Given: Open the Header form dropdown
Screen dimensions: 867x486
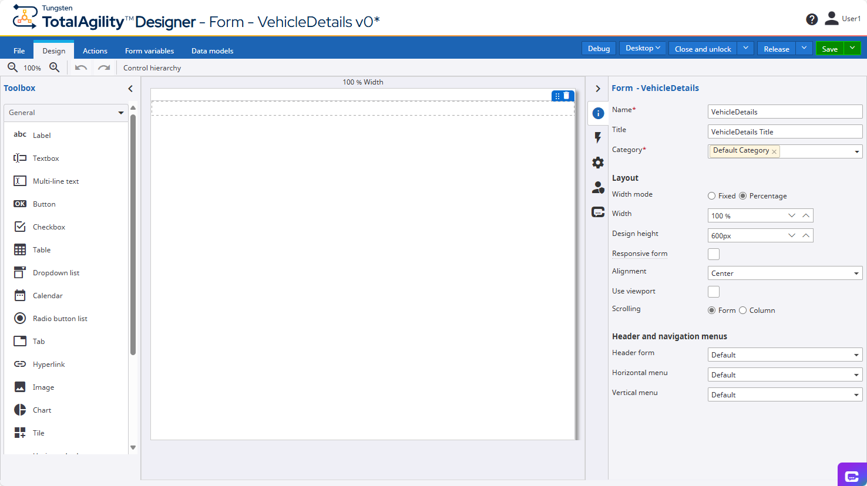Looking at the screenshot, I should (785, 355).
